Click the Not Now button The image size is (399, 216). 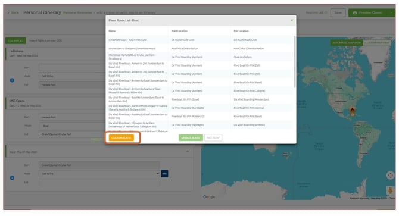click(213, 137)
